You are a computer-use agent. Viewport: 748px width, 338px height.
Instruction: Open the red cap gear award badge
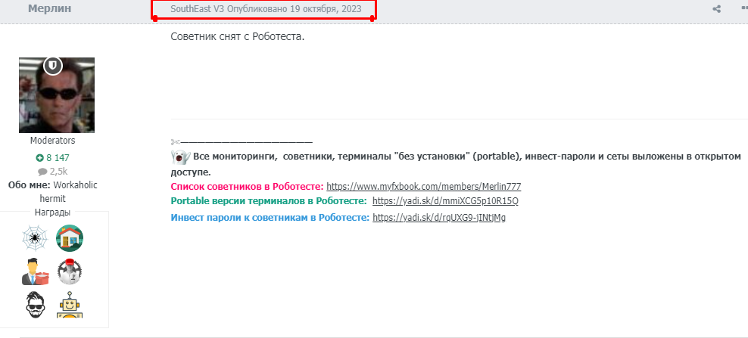coord(70,271)
